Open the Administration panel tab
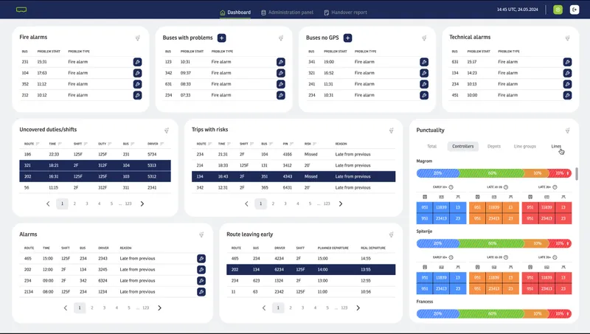590x334 pixels. pyautogui.click(x=286, y=13)
